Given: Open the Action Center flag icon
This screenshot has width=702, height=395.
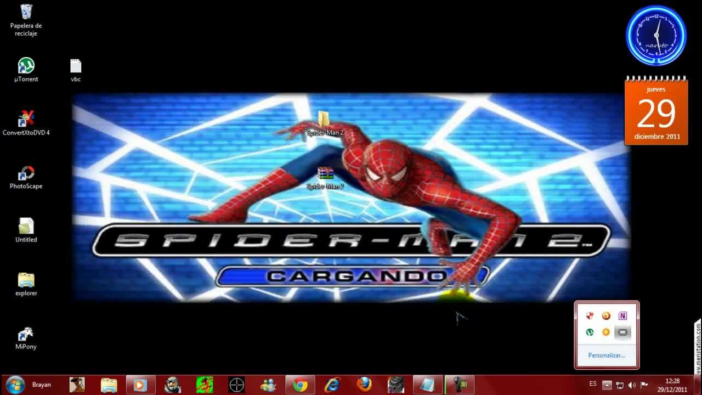Looking at the screenshot, I should 644,385.
